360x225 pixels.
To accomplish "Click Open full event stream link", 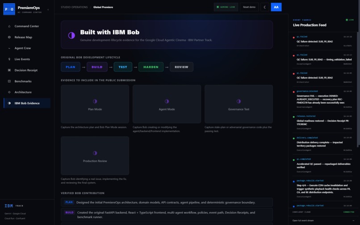I will (x=303, y=221).
